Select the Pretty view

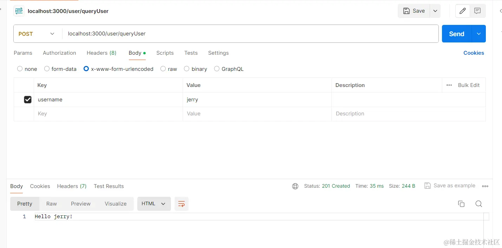point(25,204)
